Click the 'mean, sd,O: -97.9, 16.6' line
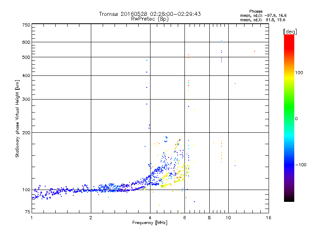The image size is (316, 237). pos(263,15)
